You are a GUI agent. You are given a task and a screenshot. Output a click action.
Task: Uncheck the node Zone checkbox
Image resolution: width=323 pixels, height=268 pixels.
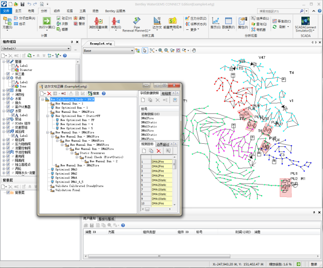(13, 87)
